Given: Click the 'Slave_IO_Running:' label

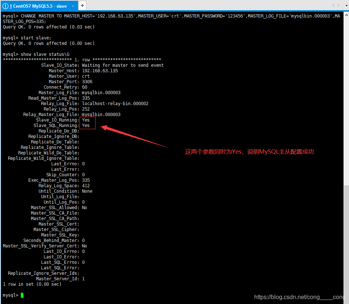Looking at the screenshot, I should 58,120.
